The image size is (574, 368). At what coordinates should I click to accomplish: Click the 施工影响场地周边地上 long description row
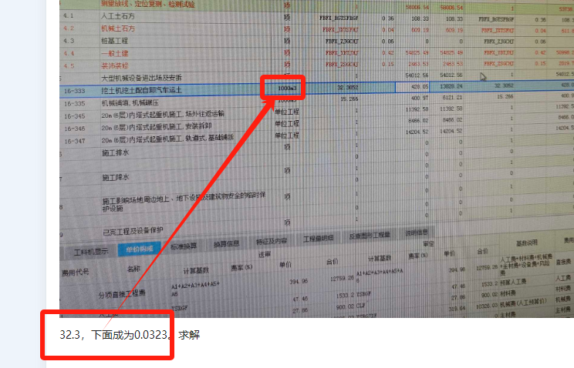pos(184,202)
